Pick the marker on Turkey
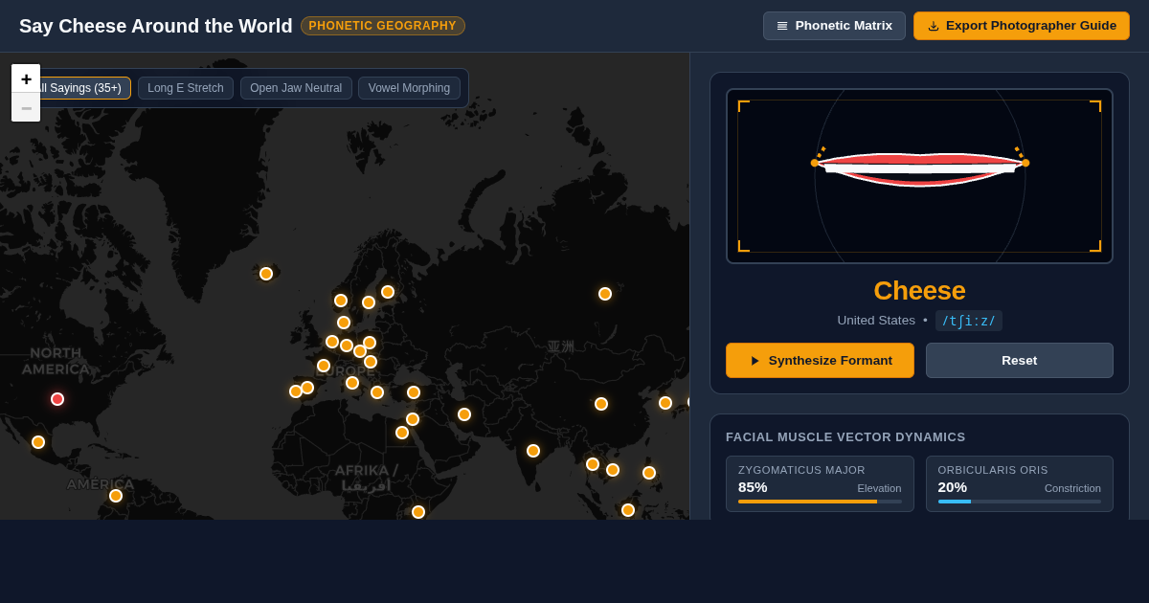1149x603 pixels. pos(414,392)
